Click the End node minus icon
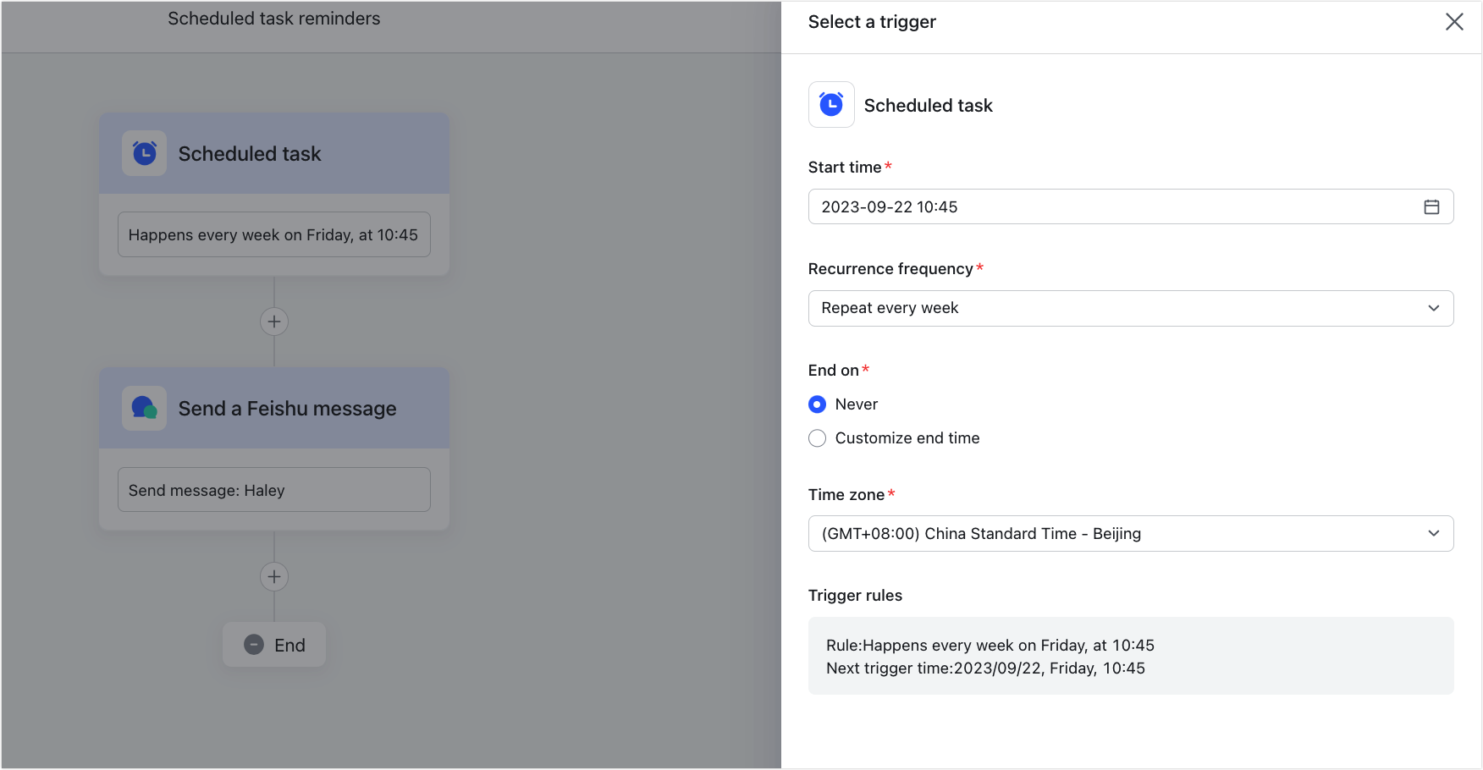 (x=254, y=645)
